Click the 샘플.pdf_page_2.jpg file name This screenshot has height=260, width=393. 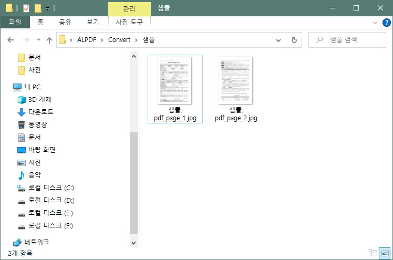236,114
